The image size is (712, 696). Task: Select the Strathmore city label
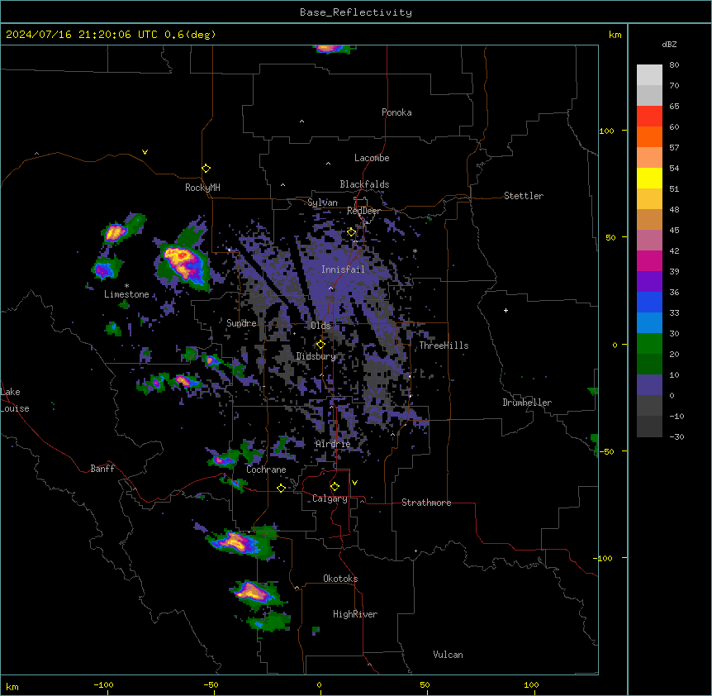tap(426, 503)
